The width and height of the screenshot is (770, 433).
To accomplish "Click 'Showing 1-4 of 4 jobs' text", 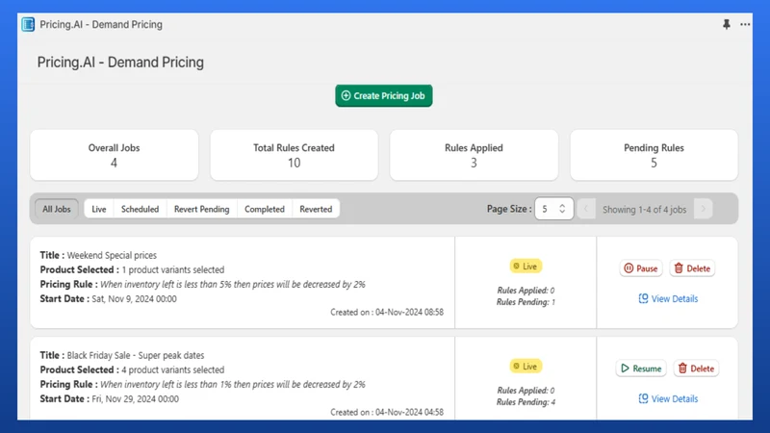I will pyautogui.click(x=644, y=210).
